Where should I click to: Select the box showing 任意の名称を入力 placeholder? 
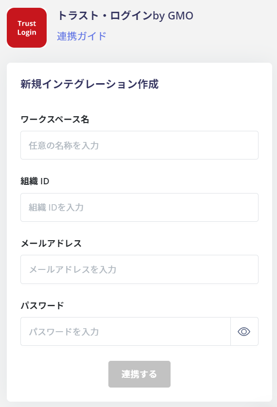(x=139, y=145)
